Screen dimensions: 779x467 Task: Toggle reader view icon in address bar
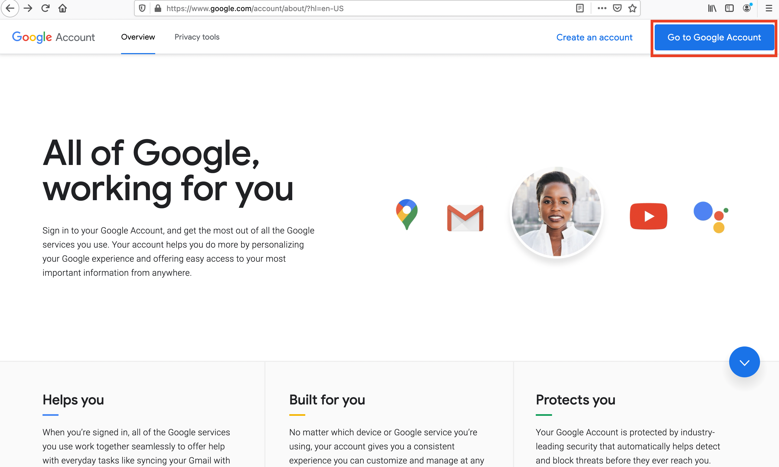point(580,8)
